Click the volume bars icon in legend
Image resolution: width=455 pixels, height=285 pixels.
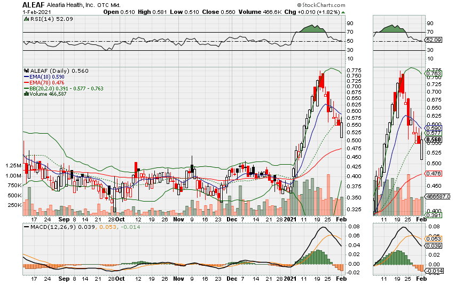(x=26, y=94)
